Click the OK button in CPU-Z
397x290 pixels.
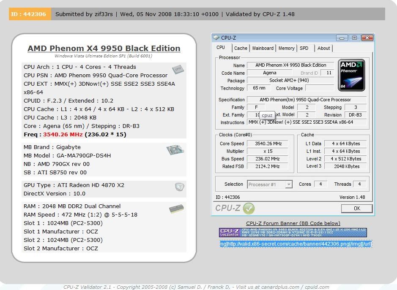click(x=357, y=209)
